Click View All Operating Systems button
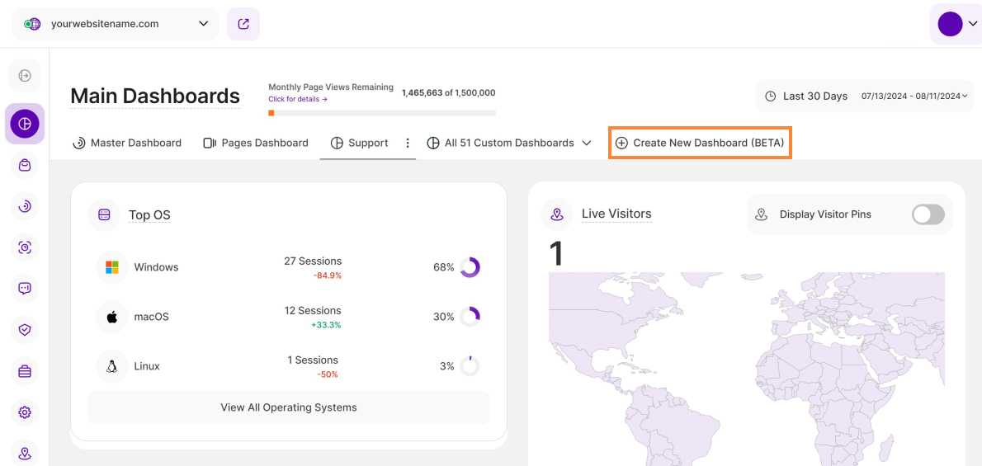Screen dimensions: 982x466 (288, 407)
